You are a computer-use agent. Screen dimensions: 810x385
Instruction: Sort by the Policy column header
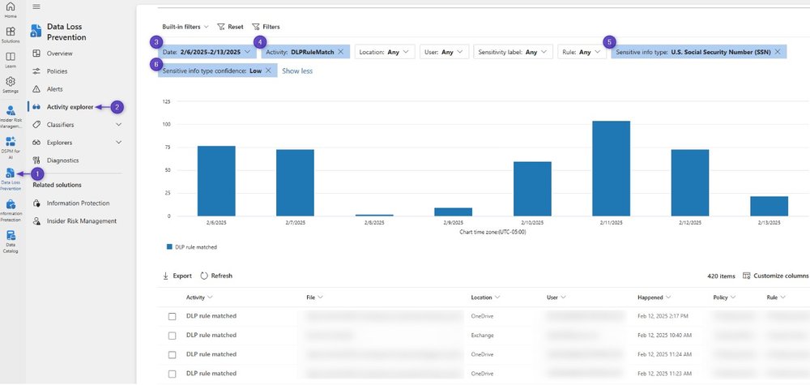724,297
